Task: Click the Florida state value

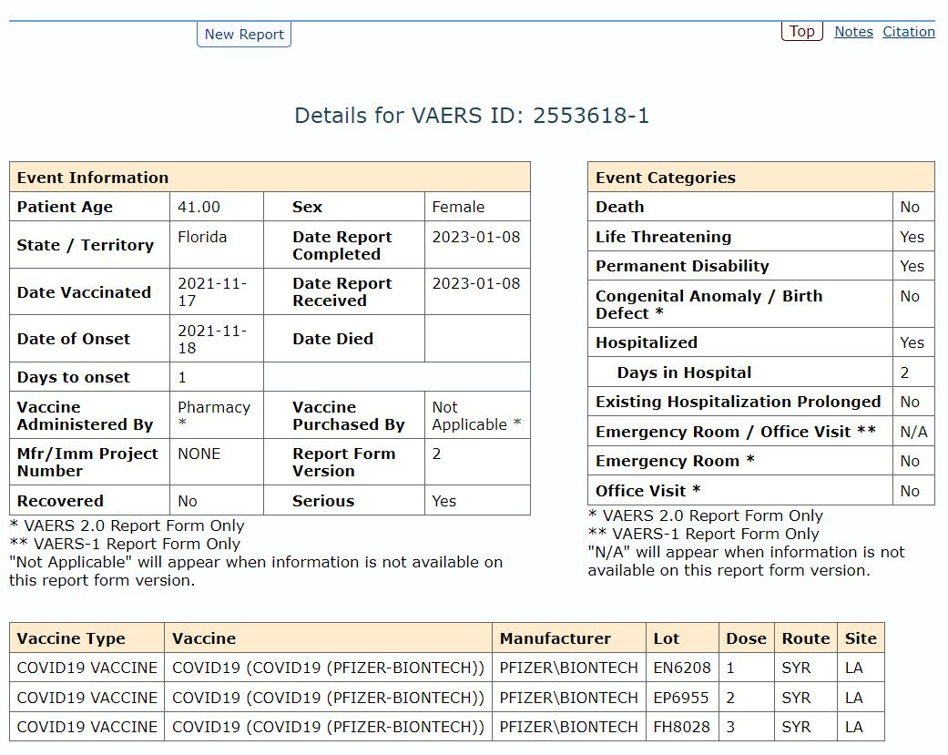Action: (x=202, y=237)
